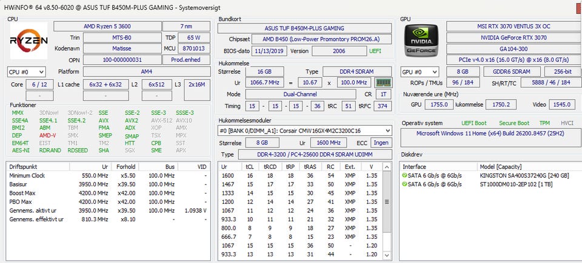Click the NVIDIA GeForce logo image
The height and width of the screenshot is (263, 582).
421,41
